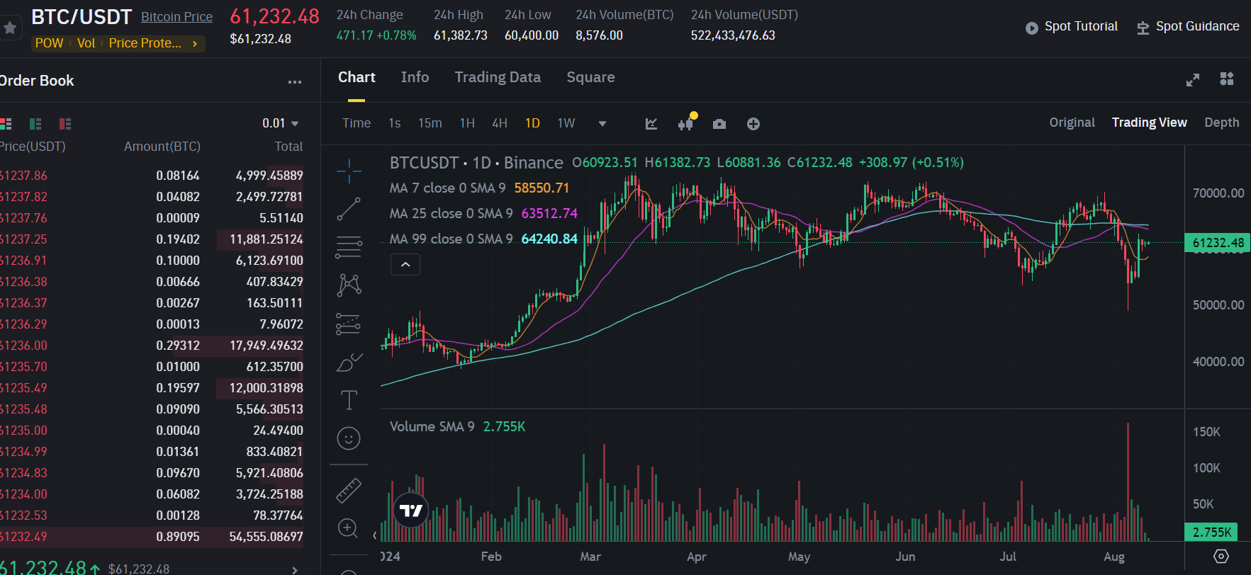
Task: Select ask order with total 17,949.49632
Action: [x=152, y=346]
